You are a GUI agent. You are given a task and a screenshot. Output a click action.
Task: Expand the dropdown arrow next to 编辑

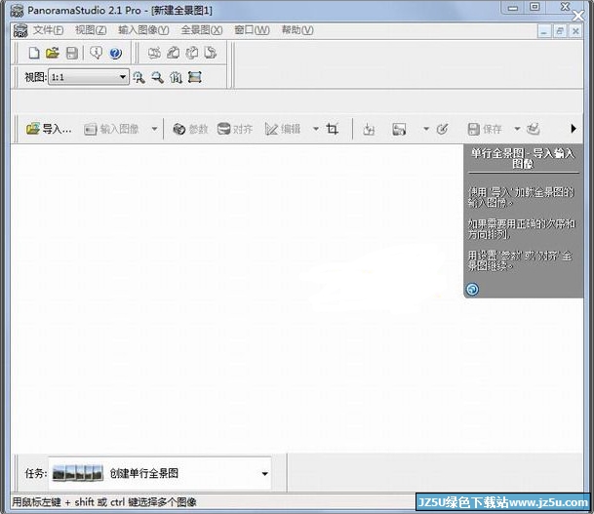tap(316, 129)
